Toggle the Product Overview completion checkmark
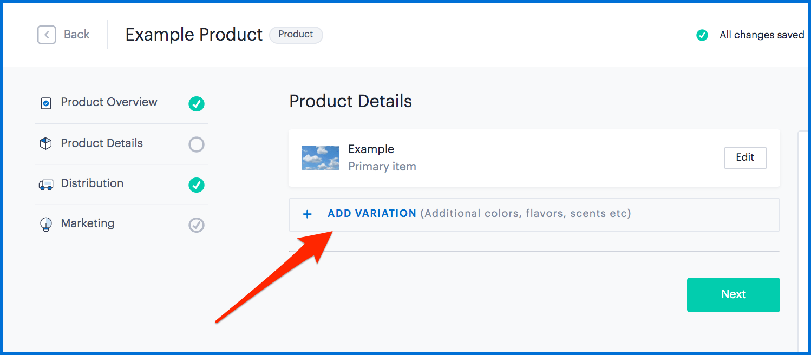The width and height of the screenshot is (811, 355). coord(197,103)
